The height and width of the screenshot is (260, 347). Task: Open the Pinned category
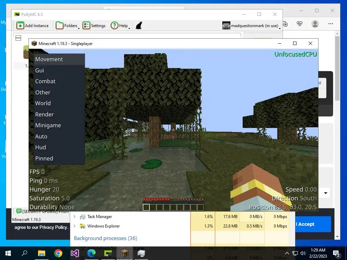coord(59,158)
